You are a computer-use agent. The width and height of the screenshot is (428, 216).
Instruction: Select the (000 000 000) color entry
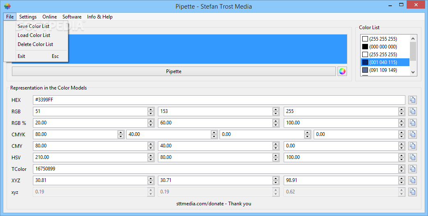point(385,47)
